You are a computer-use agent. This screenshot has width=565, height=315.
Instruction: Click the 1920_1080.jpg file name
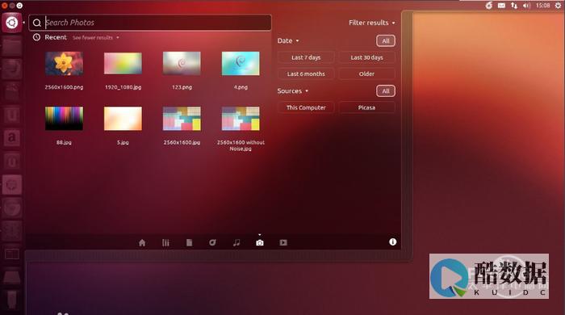click(x=123, y=87)
